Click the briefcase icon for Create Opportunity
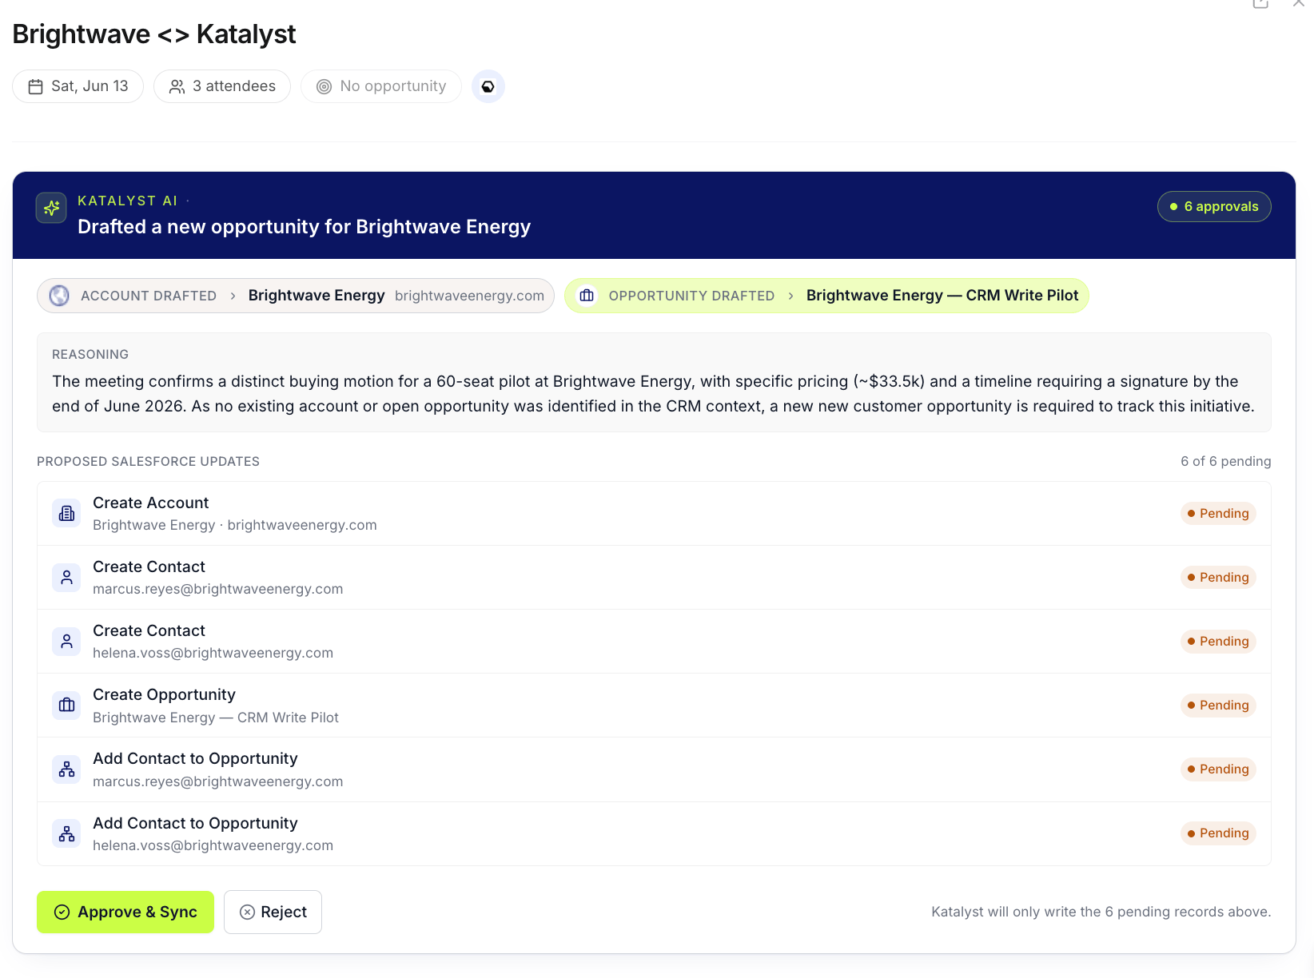 [67, 705]
